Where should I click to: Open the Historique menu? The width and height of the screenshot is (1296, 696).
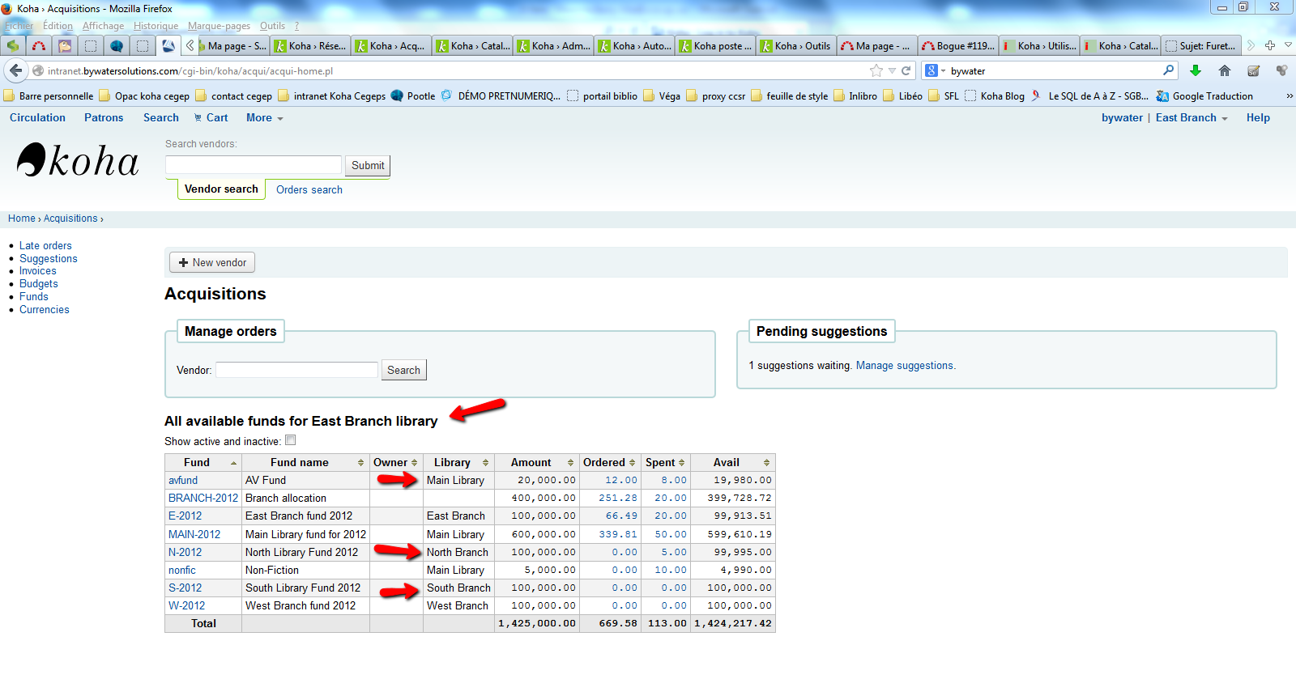click(156, 26)
